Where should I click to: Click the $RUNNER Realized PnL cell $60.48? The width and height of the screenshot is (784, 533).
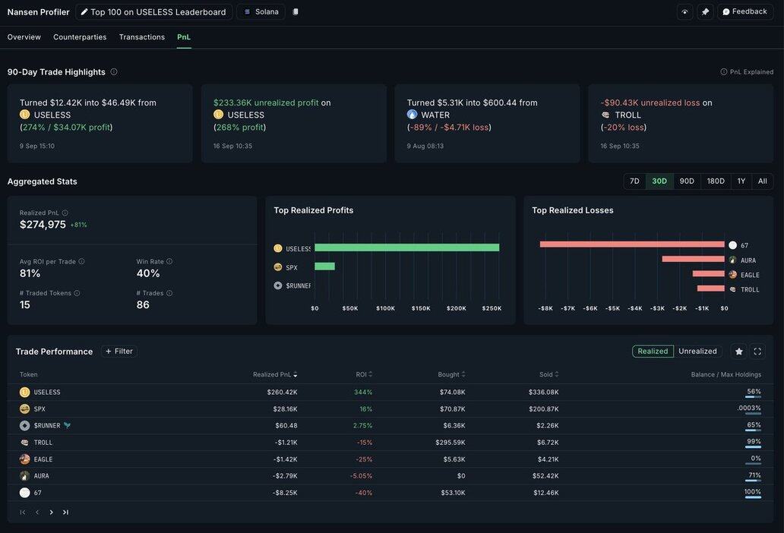(x=286, y=426)
